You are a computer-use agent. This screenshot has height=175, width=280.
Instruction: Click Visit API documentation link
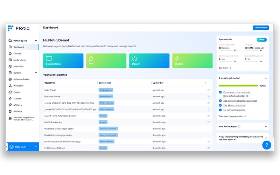(234, 105)
